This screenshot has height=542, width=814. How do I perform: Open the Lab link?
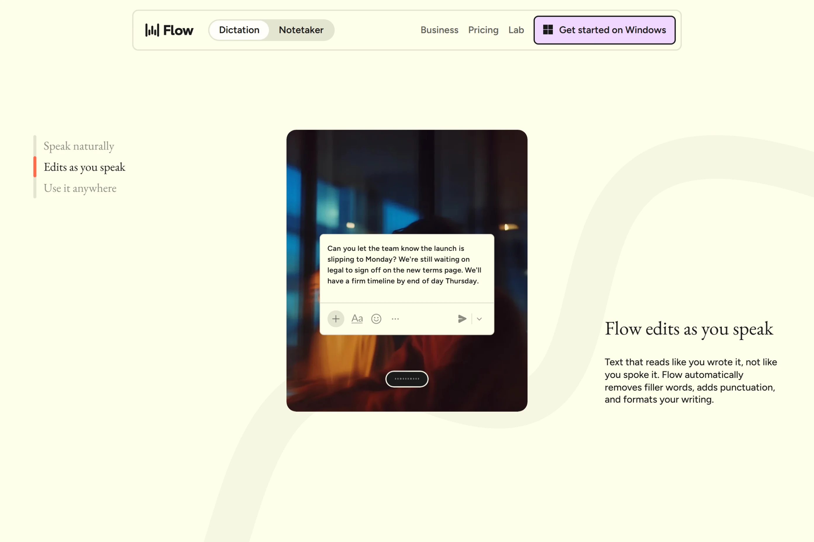(x=516, y=30)
